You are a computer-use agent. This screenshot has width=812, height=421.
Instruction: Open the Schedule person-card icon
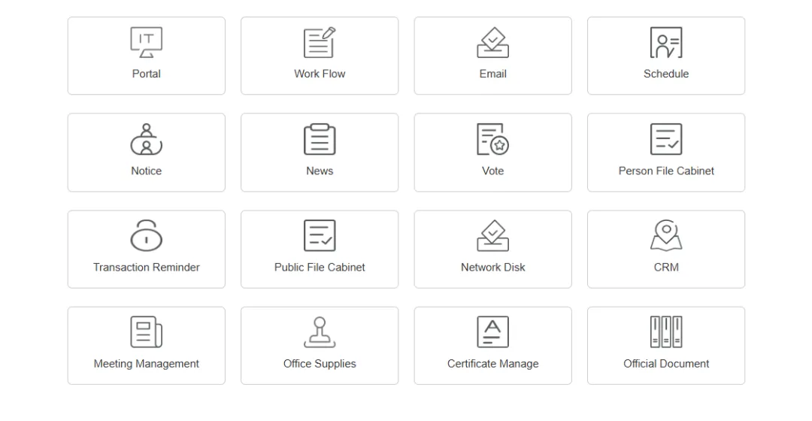tap(666, 43)
